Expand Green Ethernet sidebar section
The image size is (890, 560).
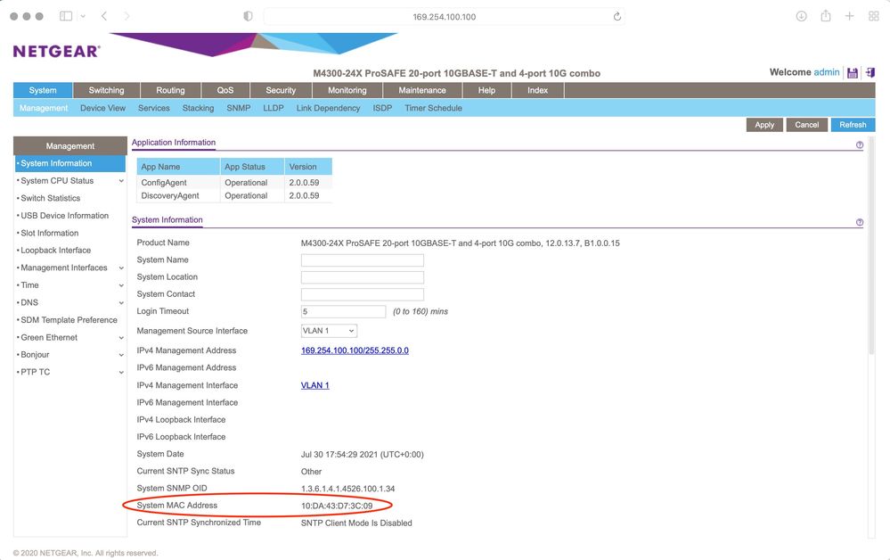[121, 338]
